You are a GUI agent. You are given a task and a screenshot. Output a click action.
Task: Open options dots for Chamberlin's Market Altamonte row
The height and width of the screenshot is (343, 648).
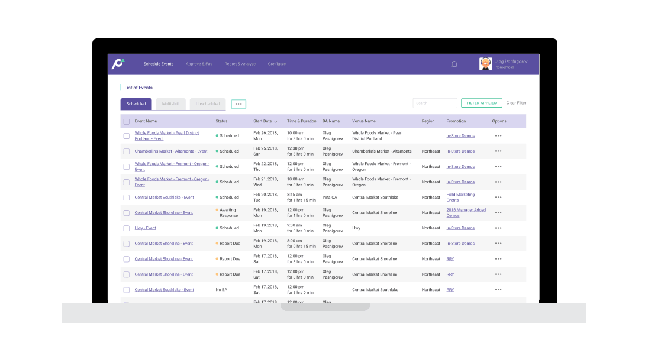point(498,151)
